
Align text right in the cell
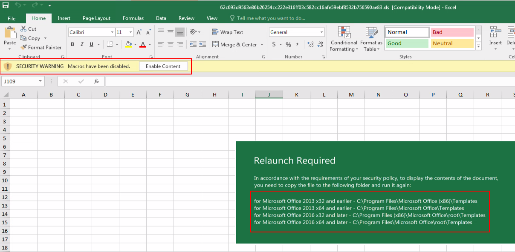(x=180, y=44)
